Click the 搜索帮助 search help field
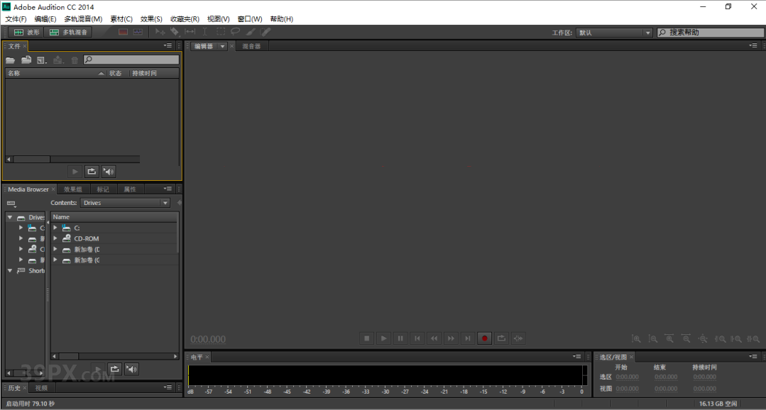This screenshot has width=766, height=410. 710,33
